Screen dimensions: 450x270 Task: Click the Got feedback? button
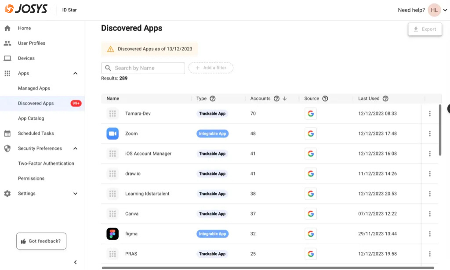(41, 241)
